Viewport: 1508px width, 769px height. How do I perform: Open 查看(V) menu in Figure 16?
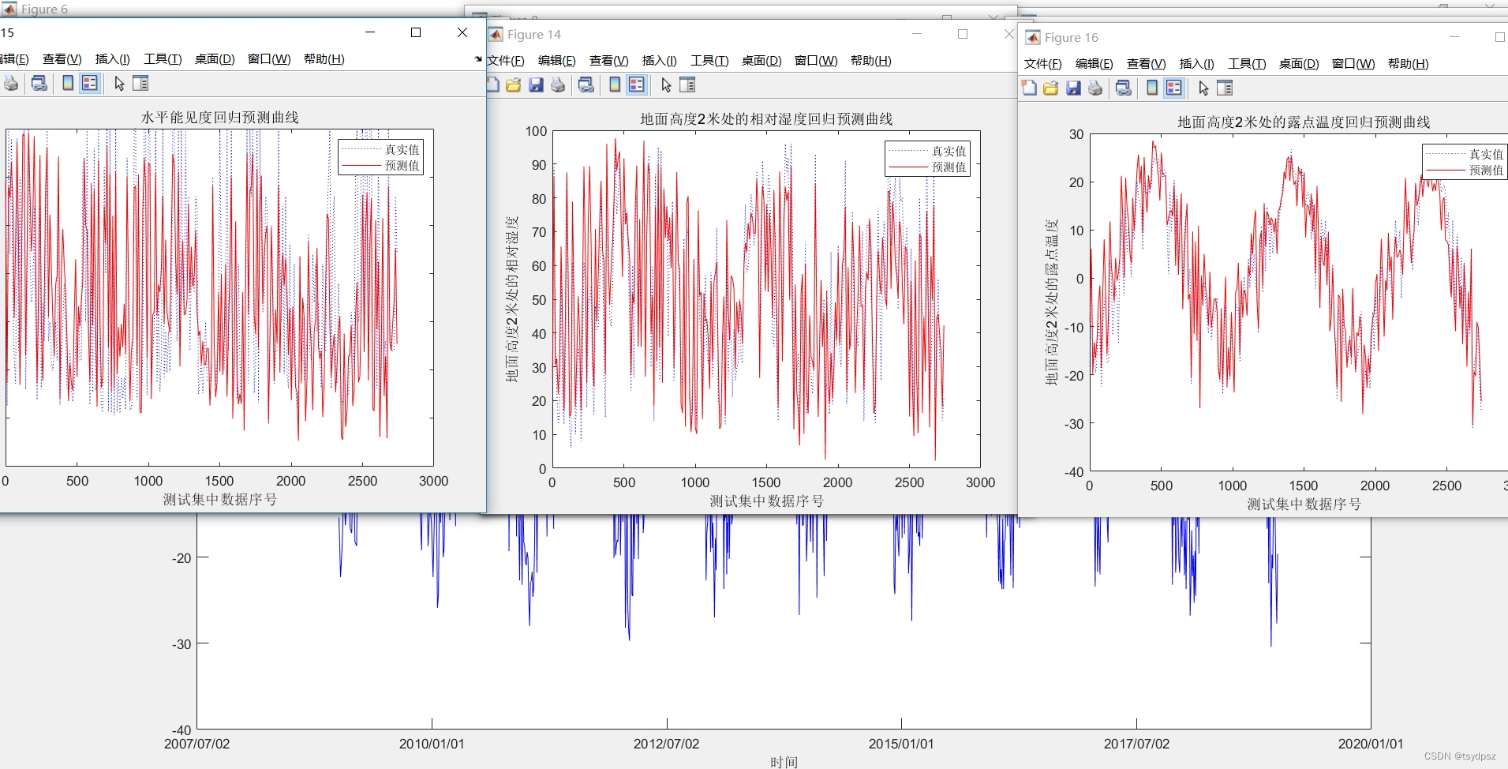coord(1147,64)
